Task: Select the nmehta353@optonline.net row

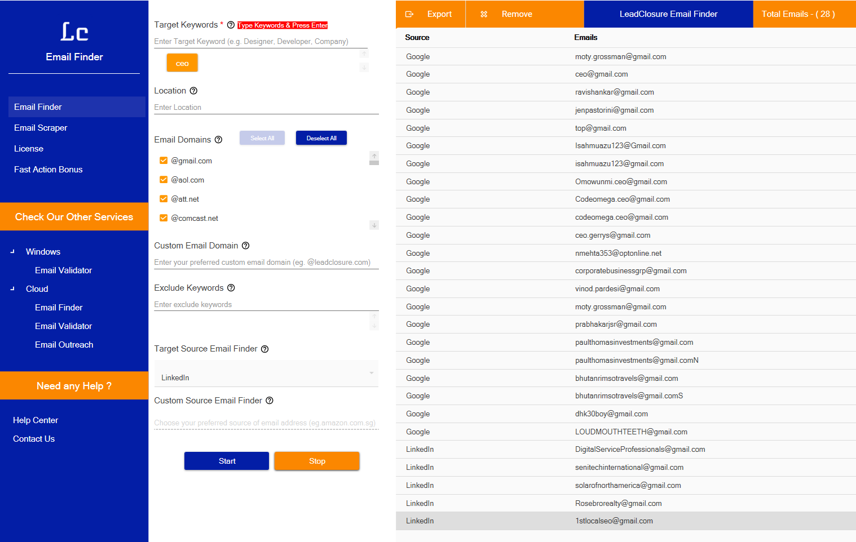Action: click(626, 253)
